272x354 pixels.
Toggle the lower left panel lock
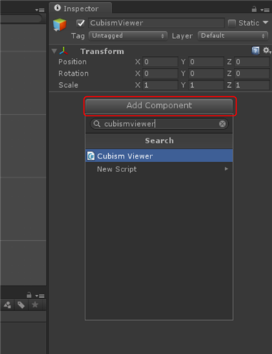click(x=29, y=295)
